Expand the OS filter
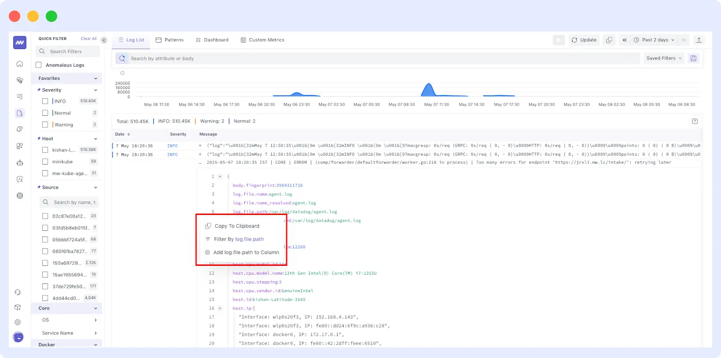The width and height of the screenshot is (721, 358). tap(95, 320)
